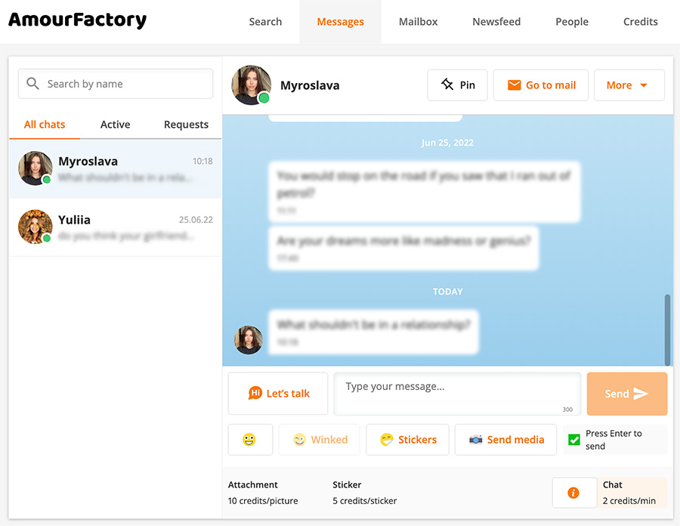Screen dimensions: 680x526
Task: Click the magnifier search icon
Action: point(32,83)
